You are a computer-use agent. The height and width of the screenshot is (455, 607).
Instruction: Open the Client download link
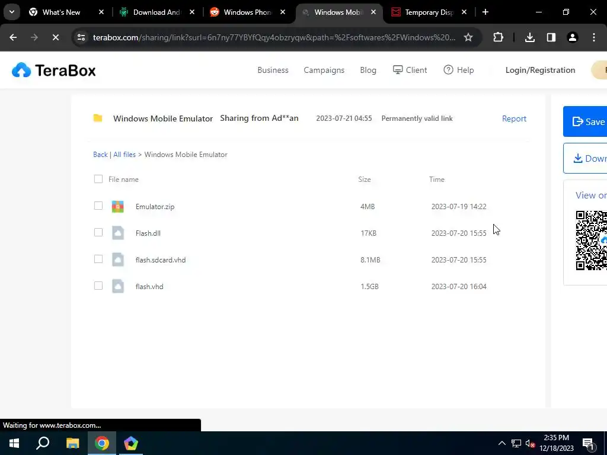click(410, 70)
